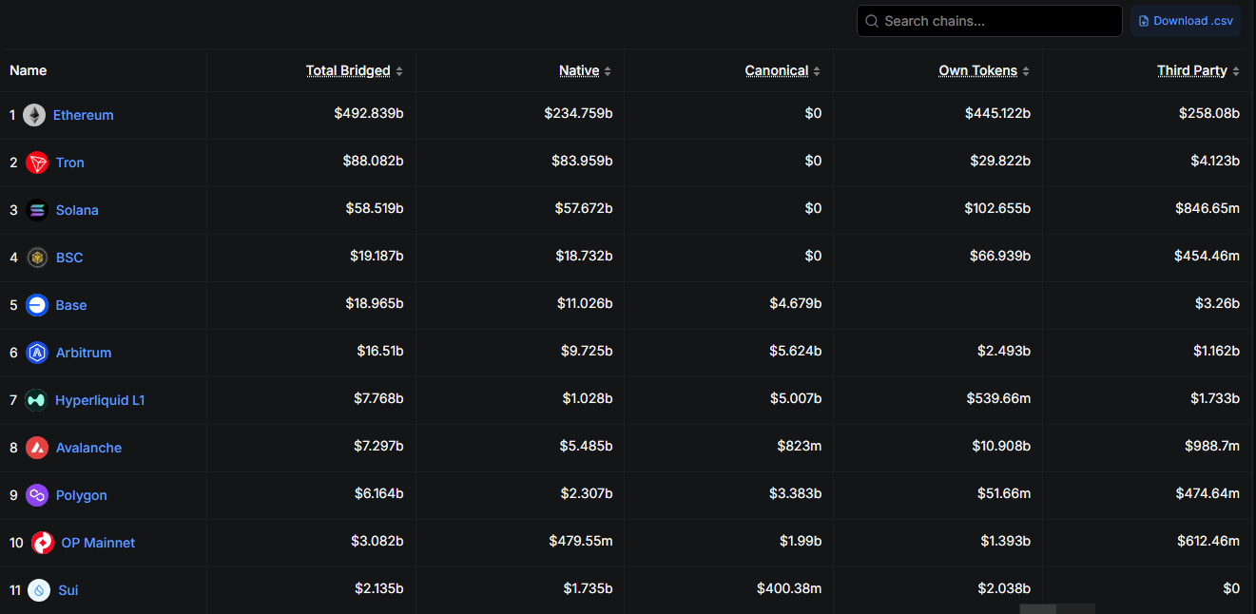Open the Solana chain link
1256x614 pixels.
click(x=77, y=210)
